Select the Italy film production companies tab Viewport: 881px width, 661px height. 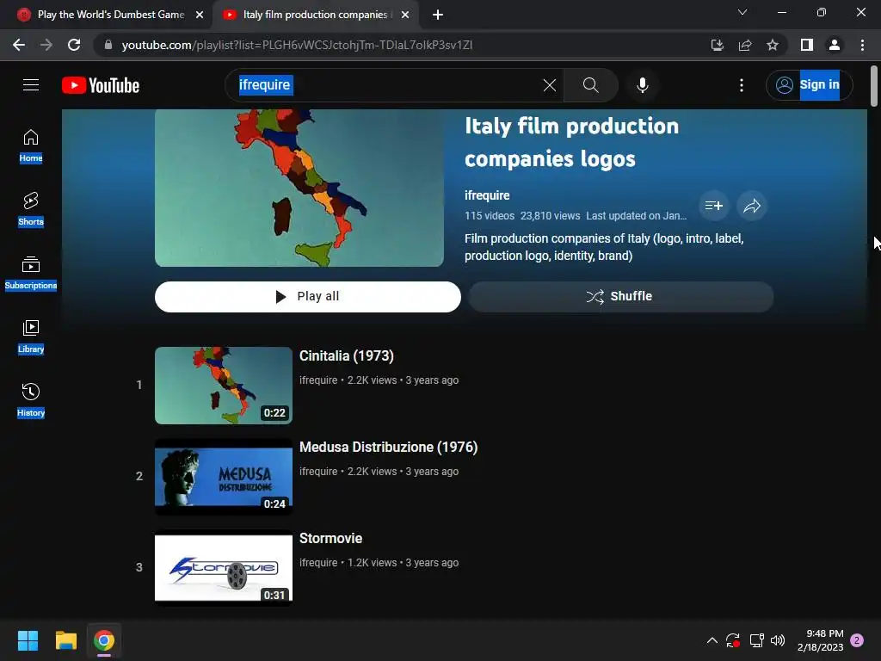315,15
